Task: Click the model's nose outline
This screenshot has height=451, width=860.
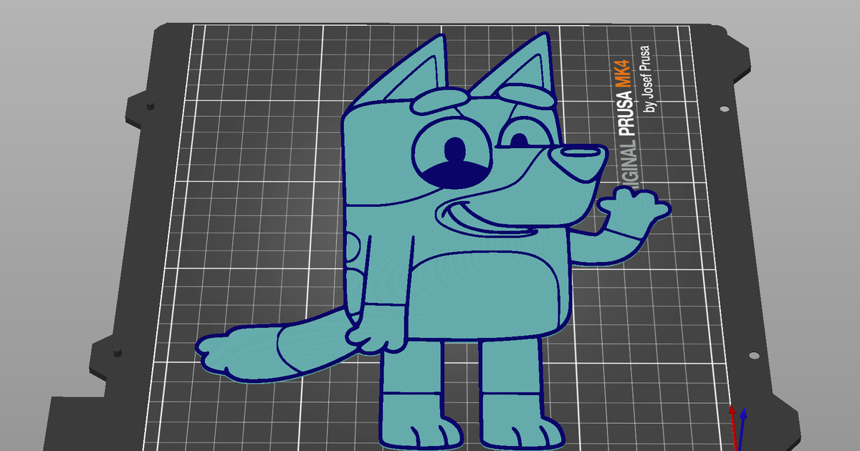Action: (578, 153)
